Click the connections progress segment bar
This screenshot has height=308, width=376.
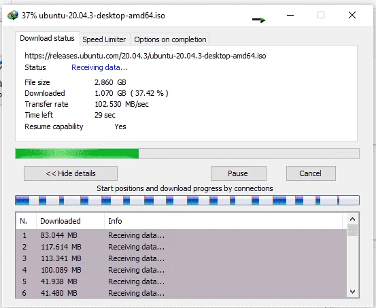(x=187, y=200)
